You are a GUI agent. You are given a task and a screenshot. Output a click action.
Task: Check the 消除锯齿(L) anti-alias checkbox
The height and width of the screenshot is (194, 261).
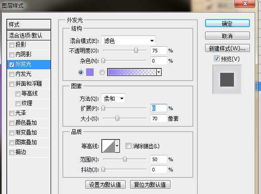coord(128,146)
